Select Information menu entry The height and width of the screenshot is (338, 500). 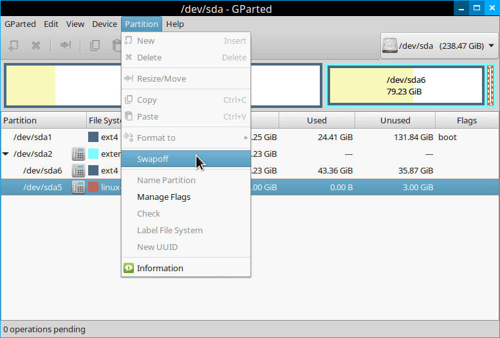click(186, 268)
